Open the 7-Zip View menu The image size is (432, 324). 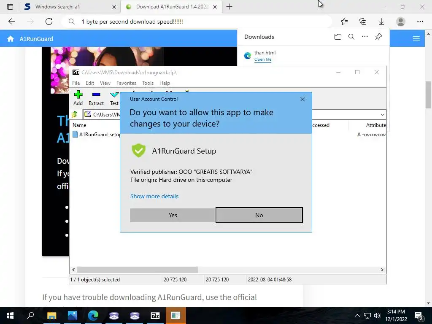point(105,83)
